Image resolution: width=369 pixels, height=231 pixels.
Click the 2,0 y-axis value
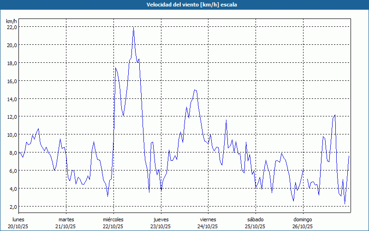[x=12, y=207]
